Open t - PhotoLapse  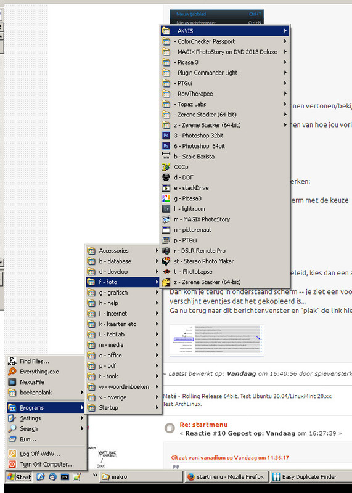pos(225,272)
